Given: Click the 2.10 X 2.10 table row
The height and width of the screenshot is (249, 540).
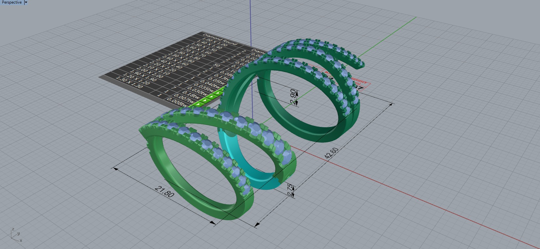Looking at the screenshot, I should point(156,70).
